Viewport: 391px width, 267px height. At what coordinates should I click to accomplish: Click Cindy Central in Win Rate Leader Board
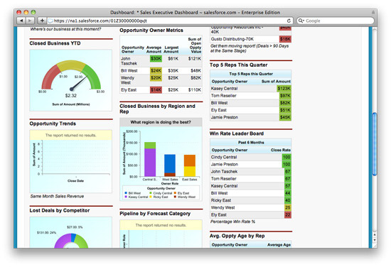[224, 157]
